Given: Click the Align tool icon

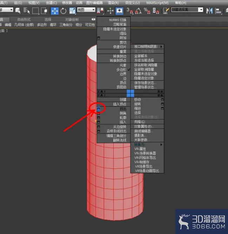Looking at the screenshot, I should point(218,11).
